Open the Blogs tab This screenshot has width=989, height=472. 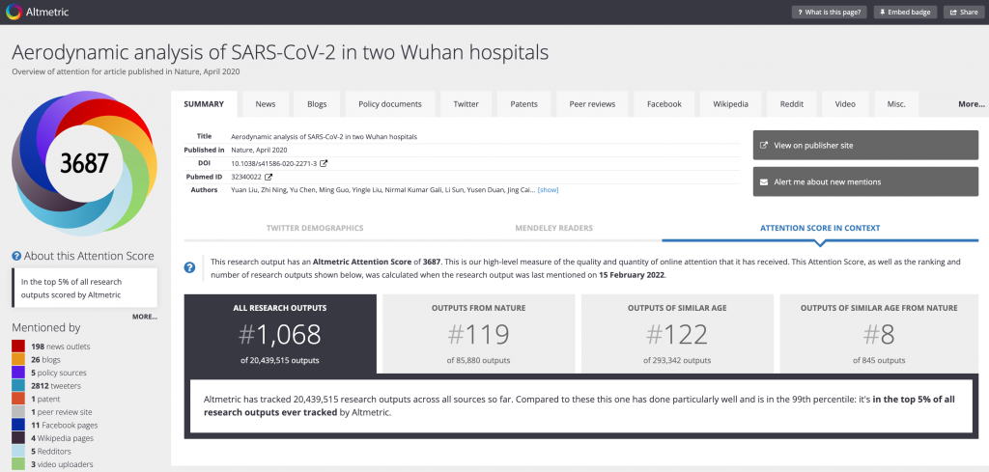click(317, 104)
